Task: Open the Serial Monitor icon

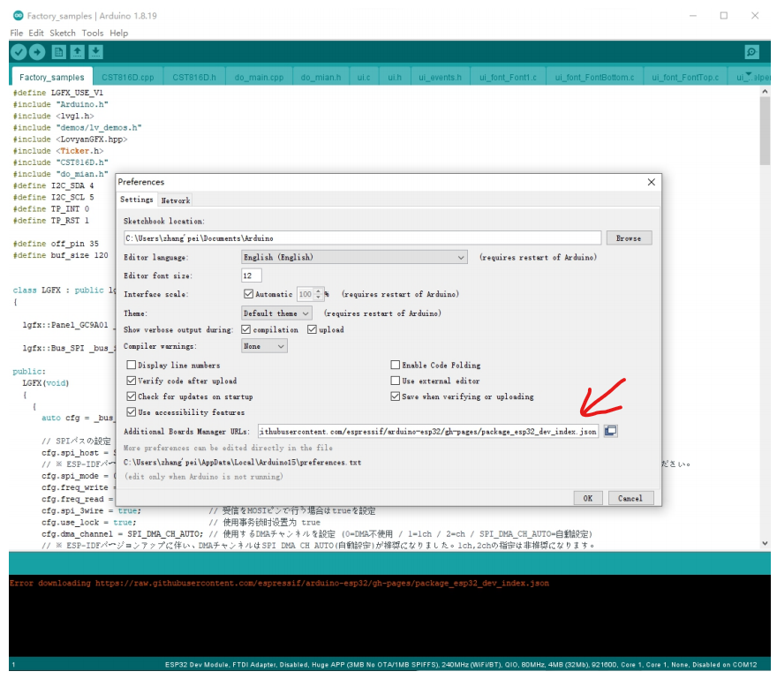Action: 751,52
